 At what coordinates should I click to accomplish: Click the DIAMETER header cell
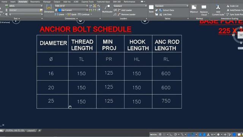[x=52, y=43]
